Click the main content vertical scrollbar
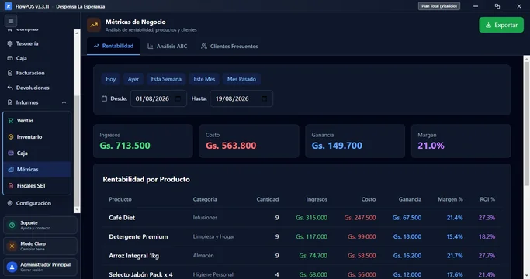This screenshot has height=279, width=530. coord(527,123)
